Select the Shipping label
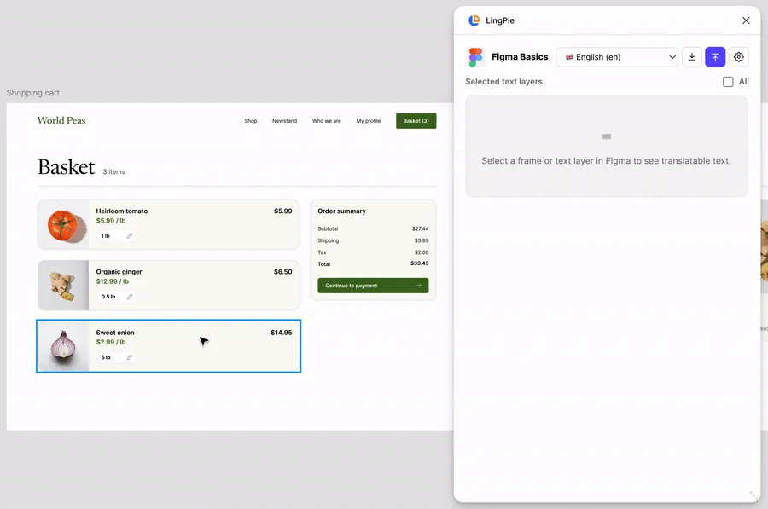768x509 pixels. click(329, 240)
